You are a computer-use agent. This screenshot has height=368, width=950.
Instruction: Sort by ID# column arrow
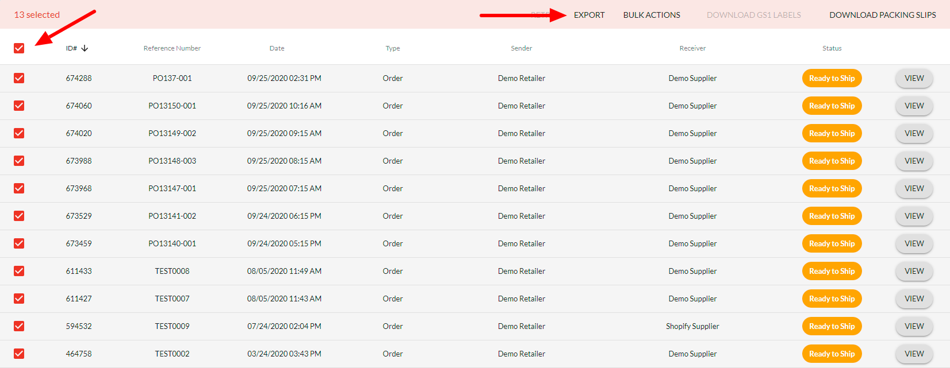pos(85,48)
